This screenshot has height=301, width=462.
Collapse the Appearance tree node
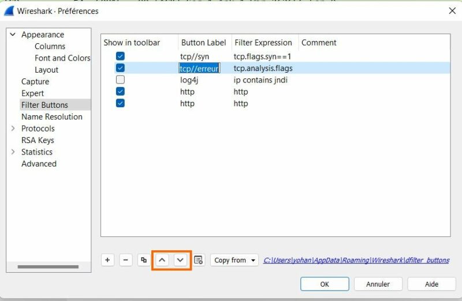13,35
